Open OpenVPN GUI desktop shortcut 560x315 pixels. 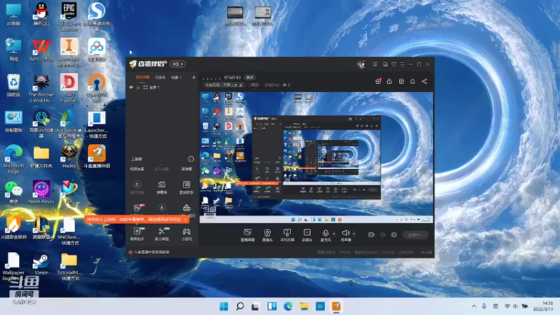tap(97, 88)
